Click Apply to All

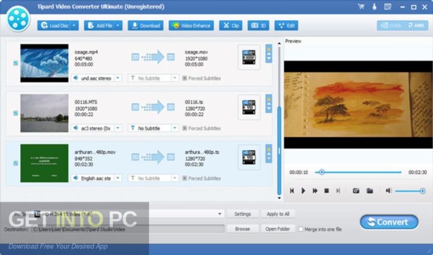pyautogui.click(x=278, y=214)
